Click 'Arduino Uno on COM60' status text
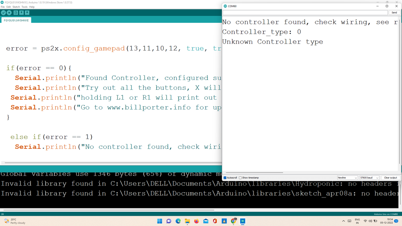Screen dimensions: 402x226 [386, 214]
